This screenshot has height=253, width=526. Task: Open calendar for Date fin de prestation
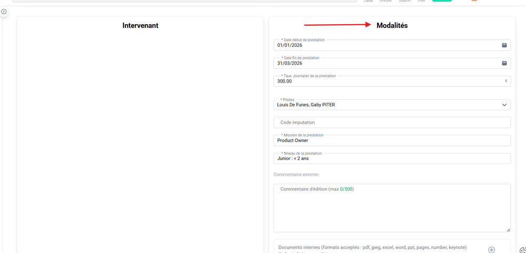tap(504, 63)
